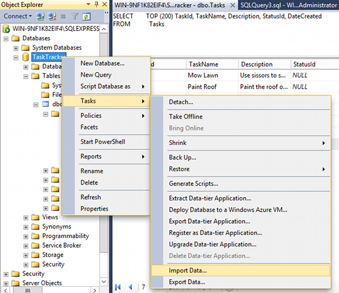Choose Deploy Database to a Windows Azure VM...
The width and height of the screenshot is (339, 293).
[x=240, y=210]
